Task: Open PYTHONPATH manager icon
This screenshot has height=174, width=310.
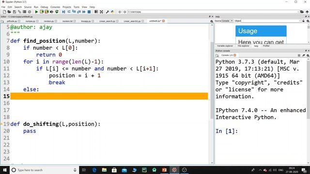Action: tap(112, 12)
